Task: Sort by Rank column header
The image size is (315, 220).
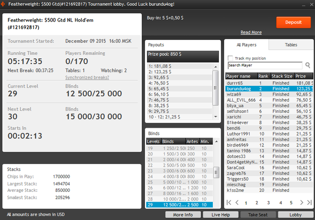Action: (x=263, y=76)
